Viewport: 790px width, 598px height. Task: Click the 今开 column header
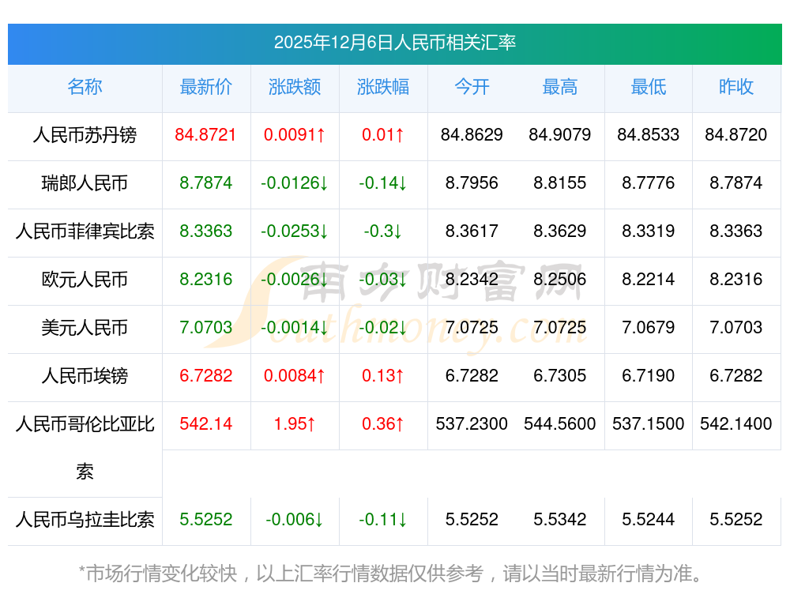click(472, 87)
